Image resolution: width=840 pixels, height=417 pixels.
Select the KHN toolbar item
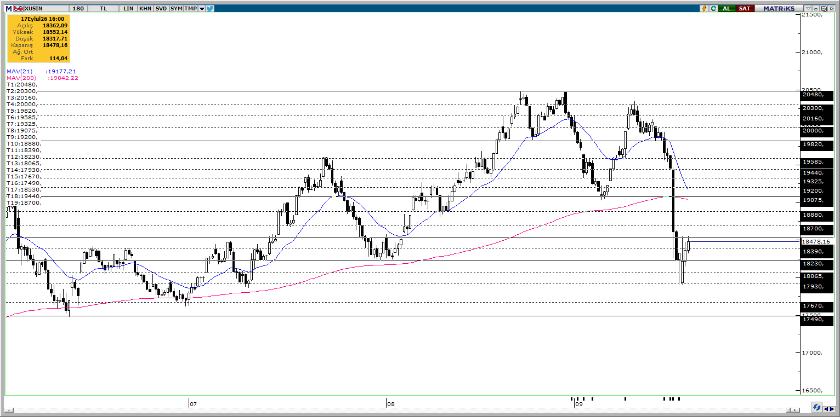(x=145, y=9)
